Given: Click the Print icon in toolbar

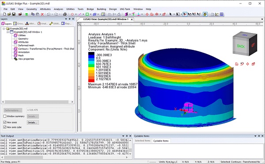Looking at the screenshot, I should click(x=65, y=15).
